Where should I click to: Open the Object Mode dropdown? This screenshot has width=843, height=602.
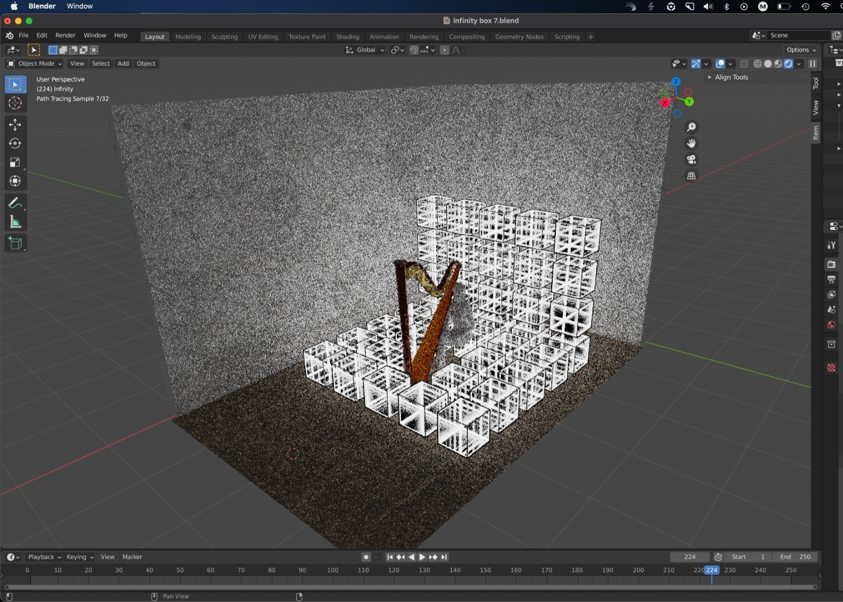click(x=35, y=64)
